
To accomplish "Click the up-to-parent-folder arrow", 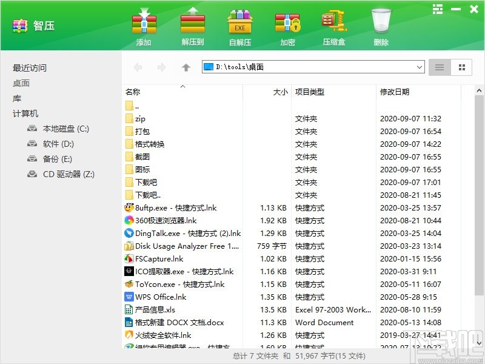I will [x=186, y=67].
